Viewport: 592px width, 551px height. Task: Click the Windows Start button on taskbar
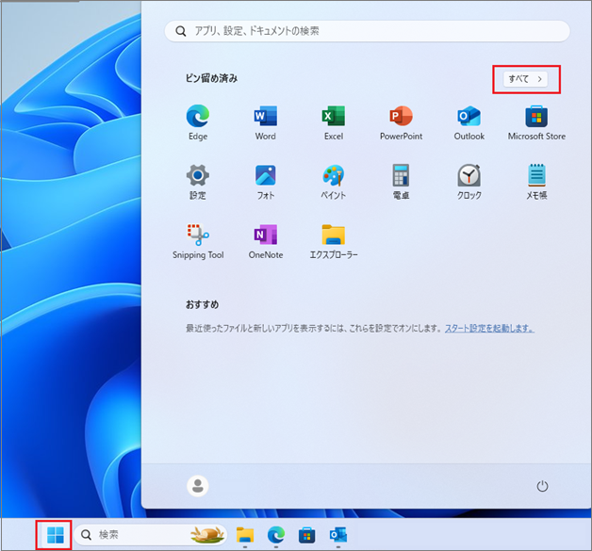[55, 535]
